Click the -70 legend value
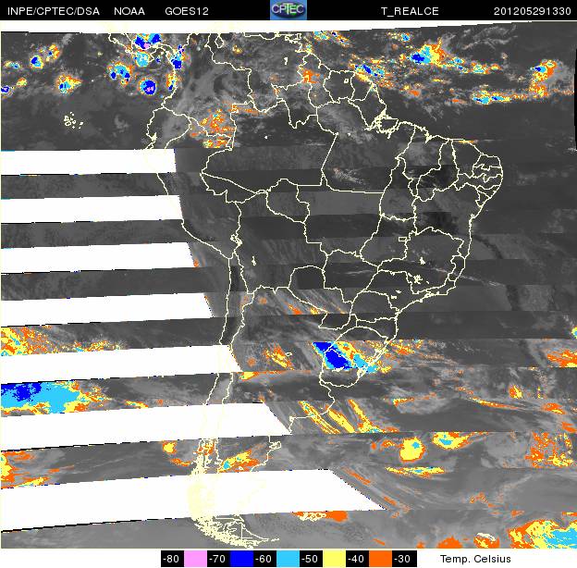Screen dimensions: 577x568 click(218, 559)
